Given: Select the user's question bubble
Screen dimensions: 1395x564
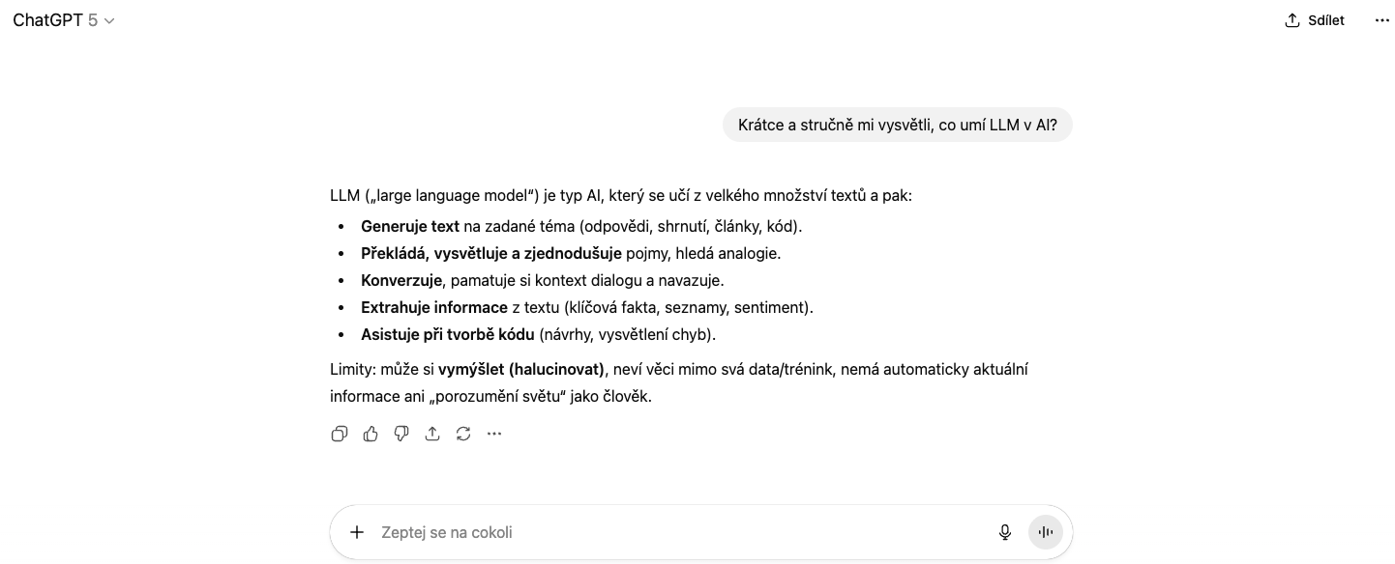Looking at the screenshot, I should click(x=897, y=125).
